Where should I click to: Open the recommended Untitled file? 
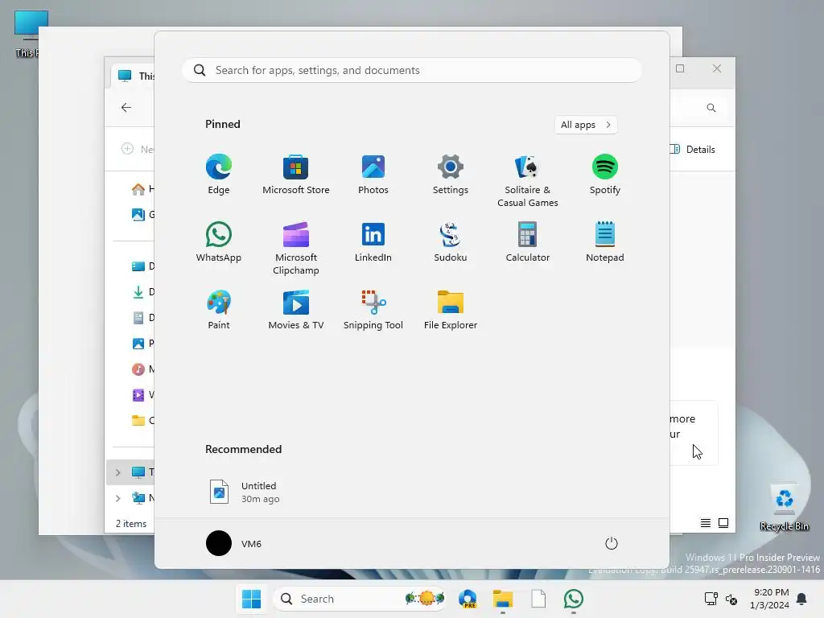tap(245, 492)
